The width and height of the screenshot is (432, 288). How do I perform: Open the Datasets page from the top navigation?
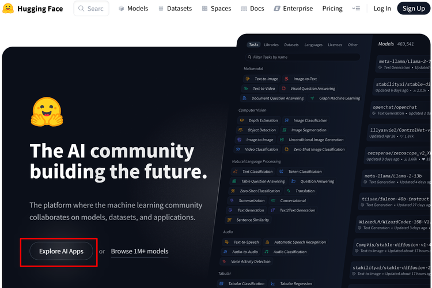pyautogui.click(x=175, y=9)
